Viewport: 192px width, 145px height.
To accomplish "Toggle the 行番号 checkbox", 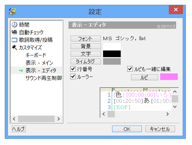I will click(73, 69).
